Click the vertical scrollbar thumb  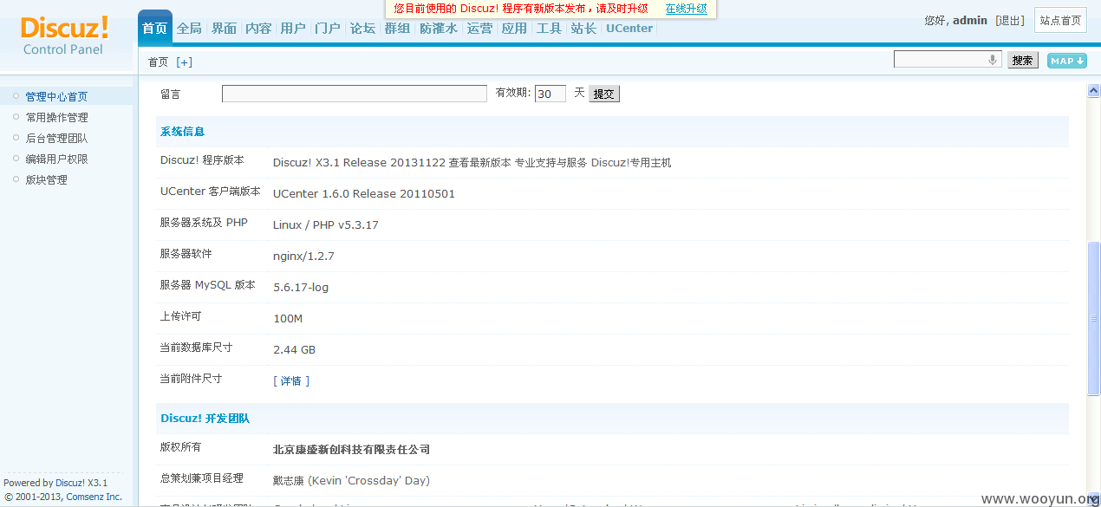point(1093,319)
